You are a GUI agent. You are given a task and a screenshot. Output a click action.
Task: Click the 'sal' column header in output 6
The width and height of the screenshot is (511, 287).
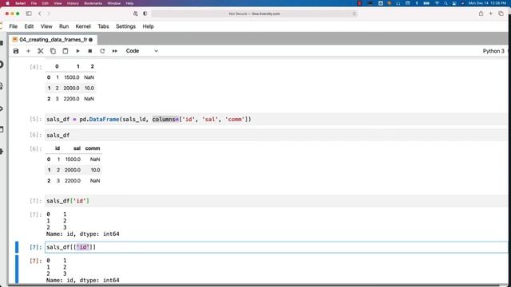[77, 148]
